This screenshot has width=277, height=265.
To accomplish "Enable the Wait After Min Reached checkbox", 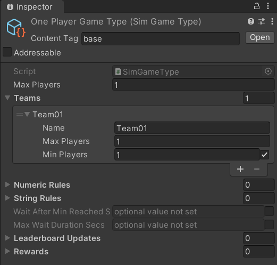I will pos(269,211).
